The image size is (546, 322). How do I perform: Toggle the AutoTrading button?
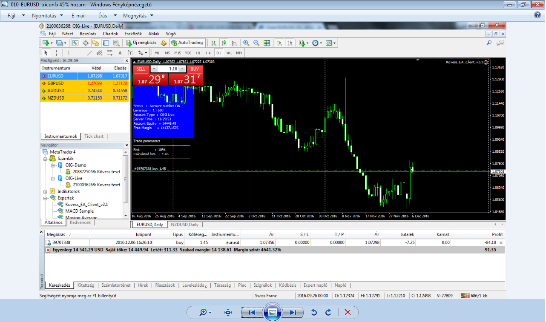(187, 43)
